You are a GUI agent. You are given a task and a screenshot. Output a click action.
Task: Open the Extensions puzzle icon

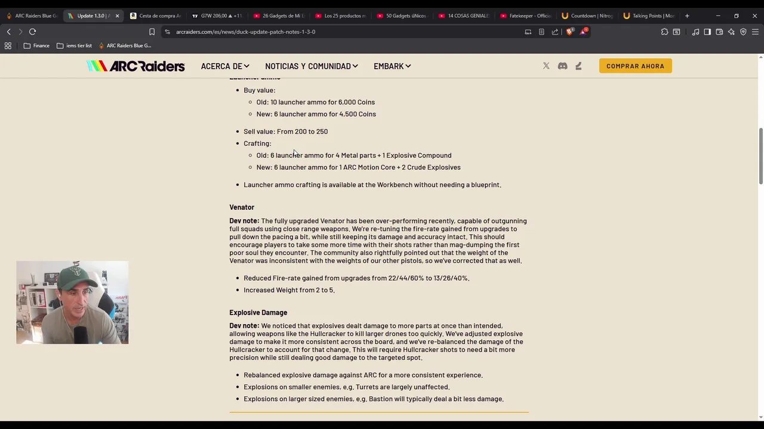(x=664, y=32)
